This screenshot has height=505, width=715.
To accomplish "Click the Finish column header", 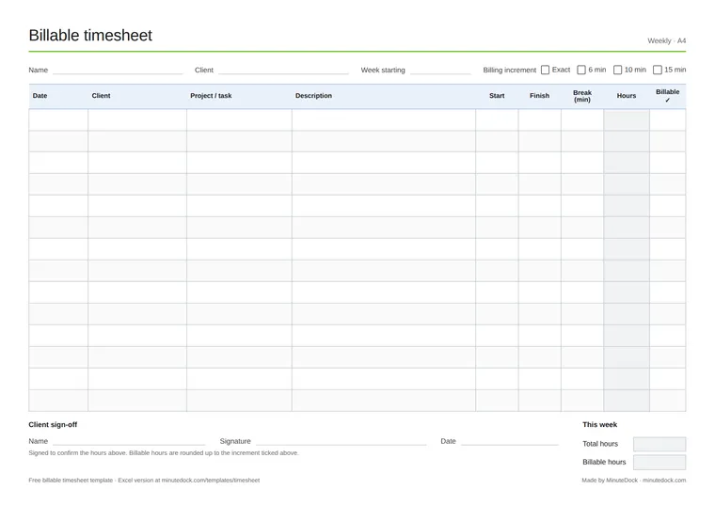I will click(539, 96).
